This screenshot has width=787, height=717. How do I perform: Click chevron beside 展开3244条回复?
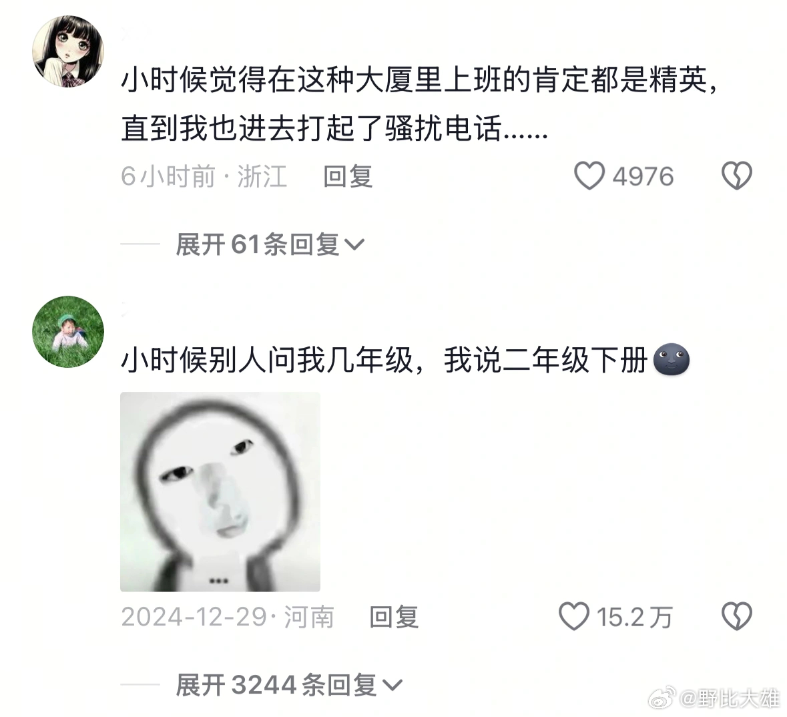click(x=392, y=686)
